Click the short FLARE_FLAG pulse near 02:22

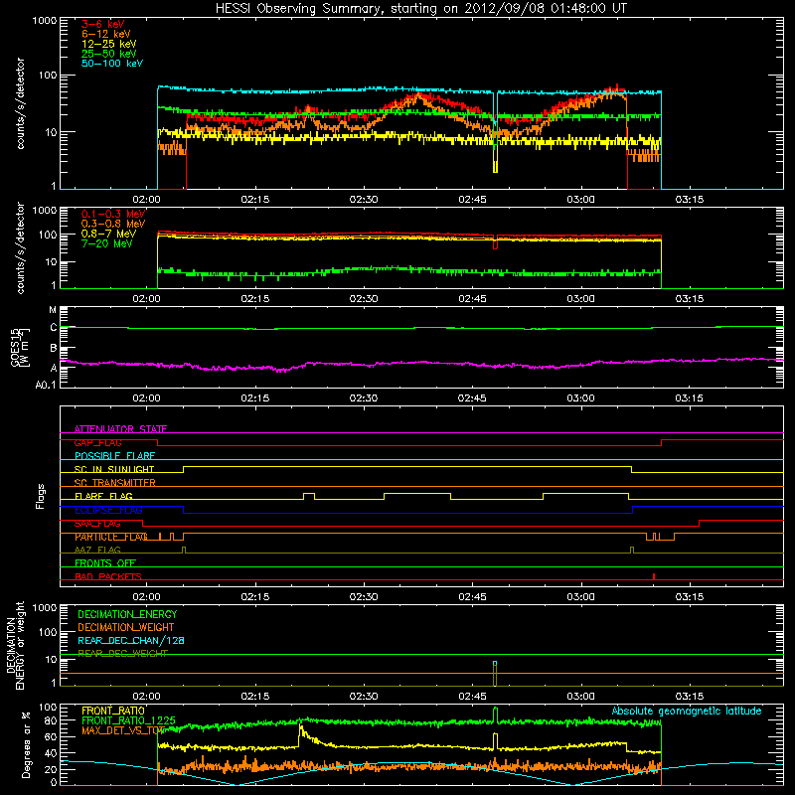pyautogui.click(x=309, y=496)
